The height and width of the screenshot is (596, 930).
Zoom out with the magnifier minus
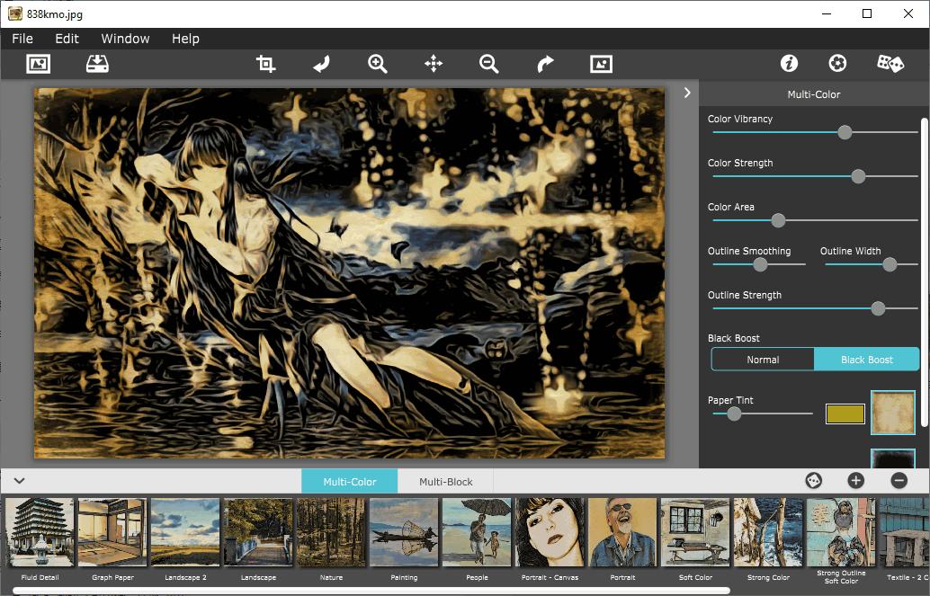(489, 64)
